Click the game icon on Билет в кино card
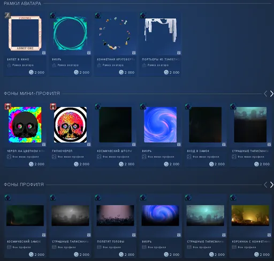 pyautogui.click(x=7, y=16)
